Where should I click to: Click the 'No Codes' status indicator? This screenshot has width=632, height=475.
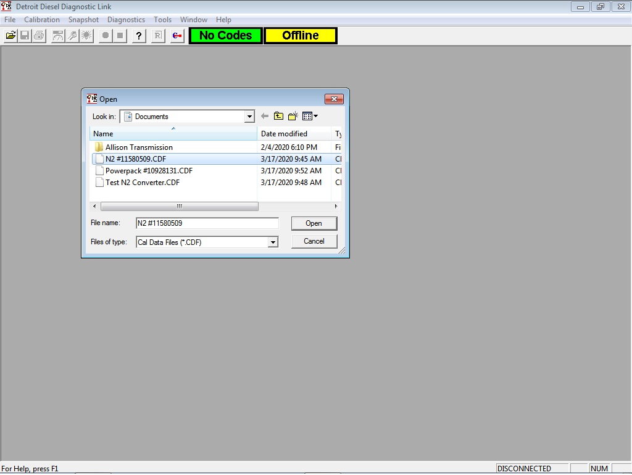pos(225,35)
